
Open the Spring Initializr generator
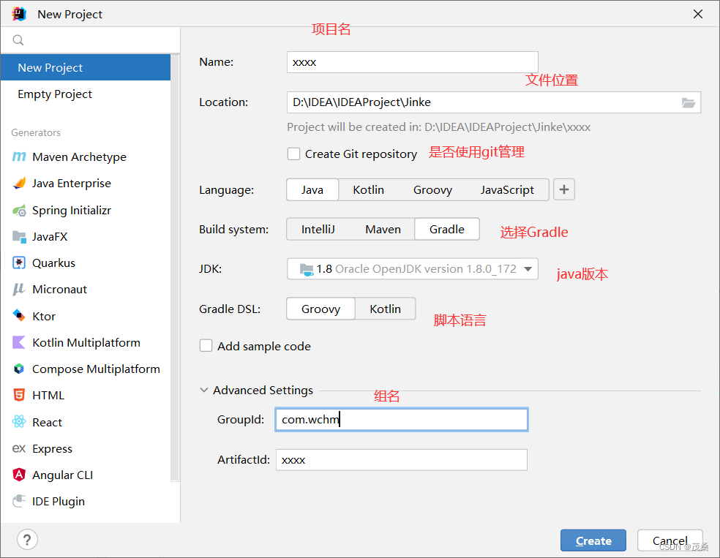point(86,210)
